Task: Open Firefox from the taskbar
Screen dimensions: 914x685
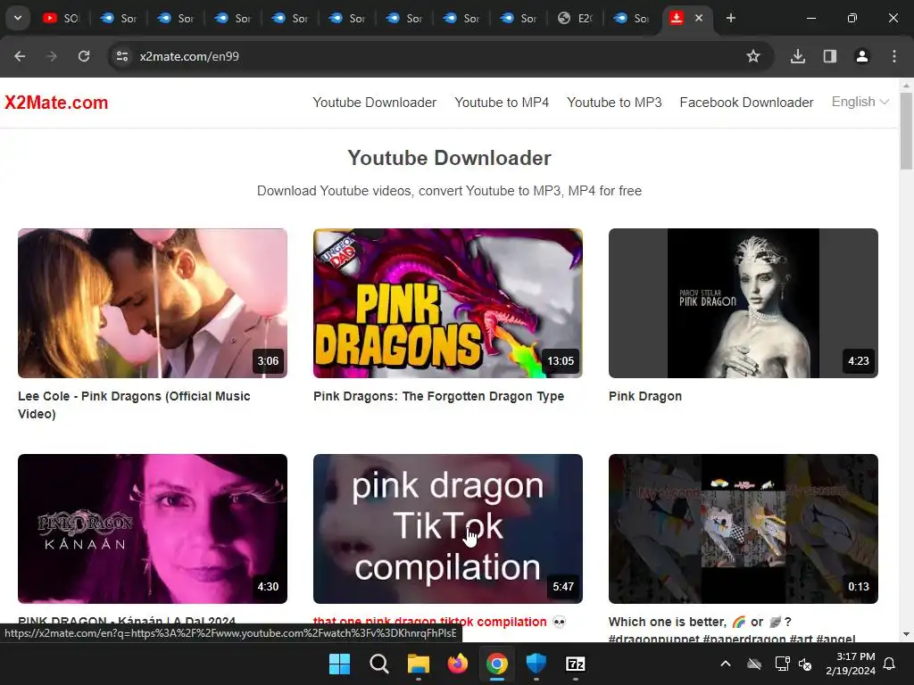Action: point(458,664)
